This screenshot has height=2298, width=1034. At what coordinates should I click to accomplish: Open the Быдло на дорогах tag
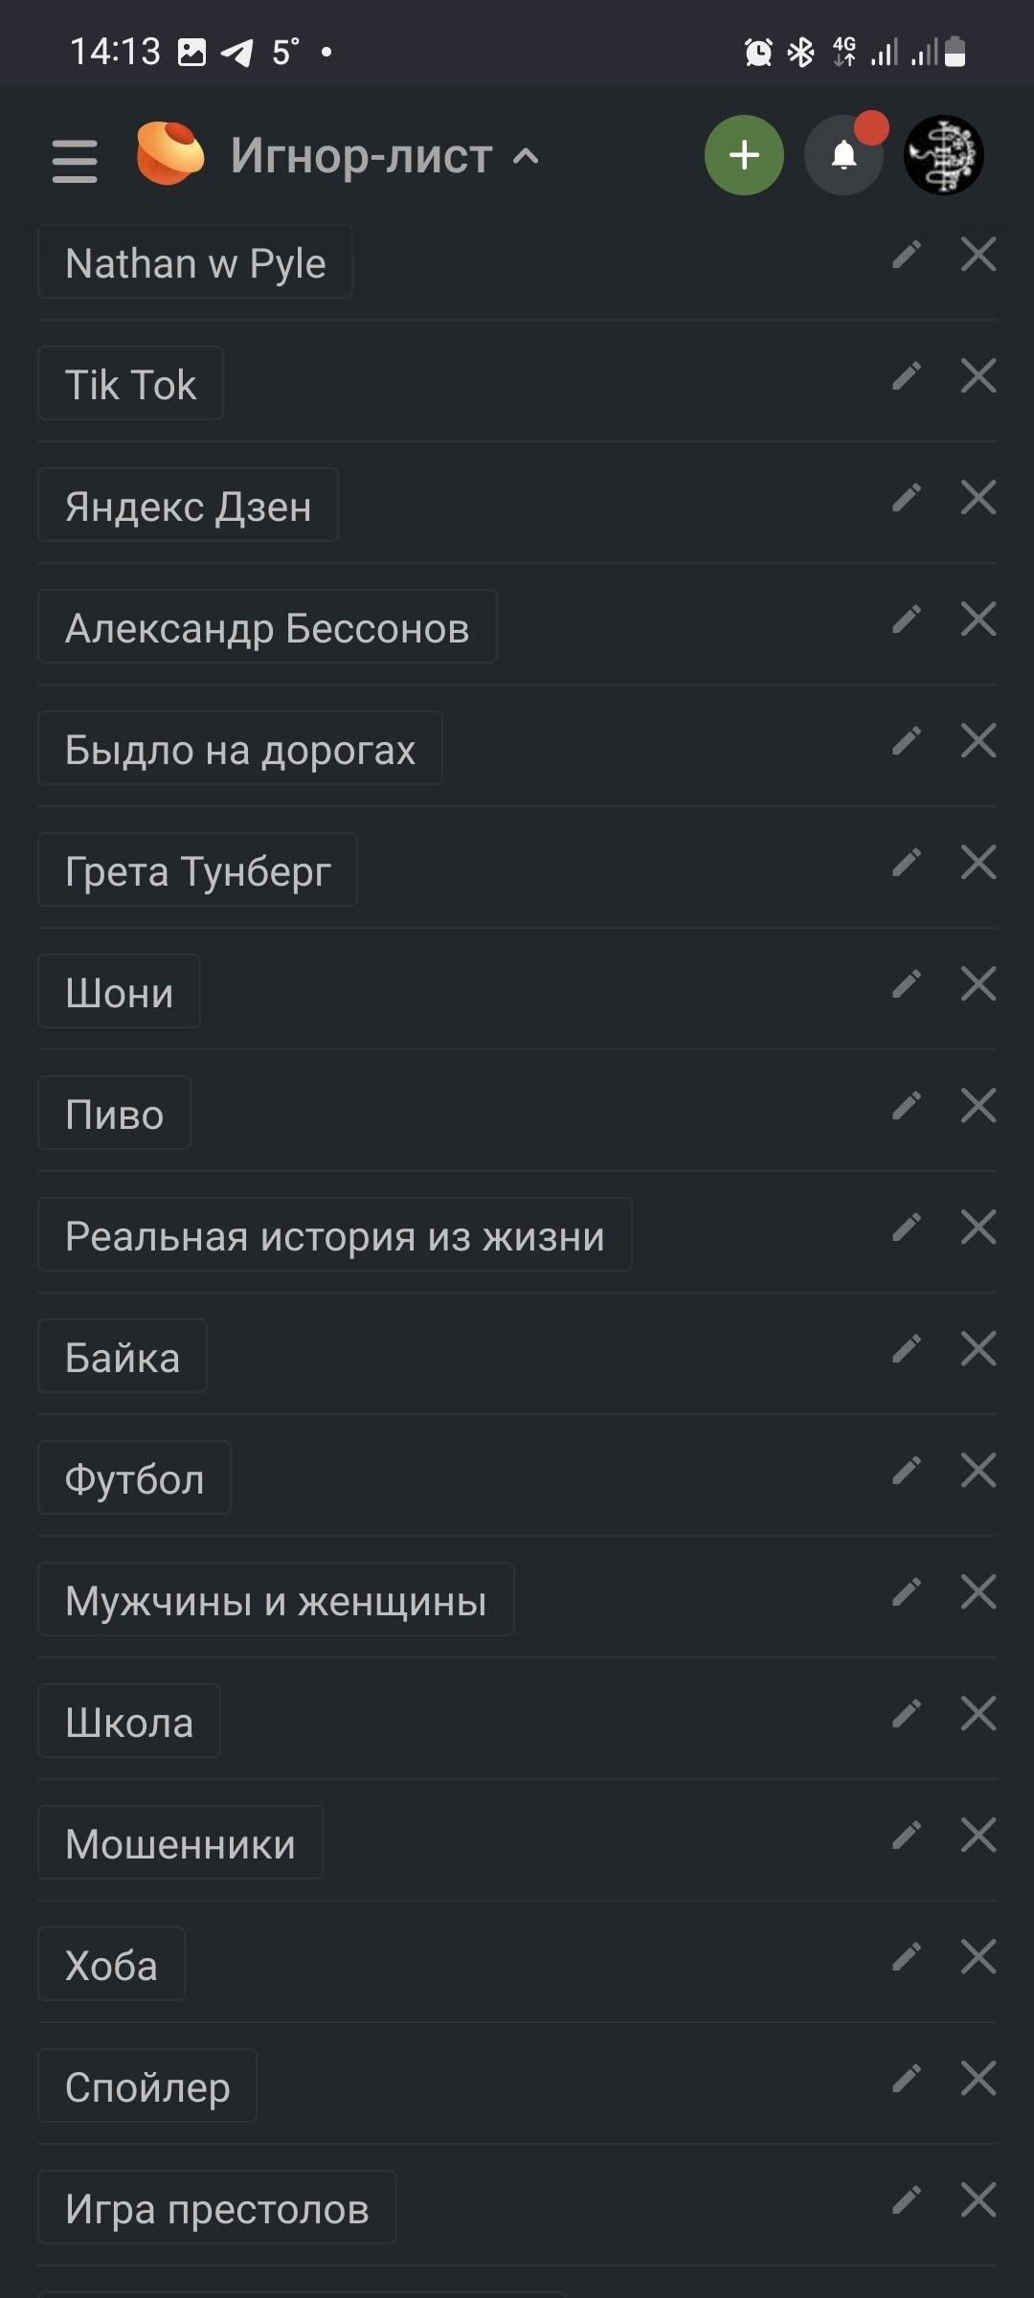click(x=240, y=749)
